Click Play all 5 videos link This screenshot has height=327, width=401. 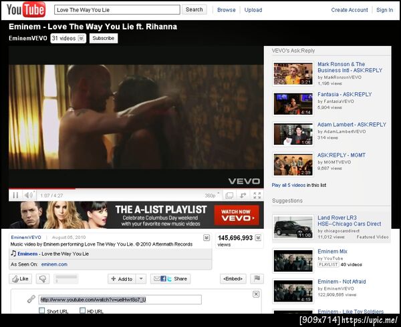click(x=289, y=185)
